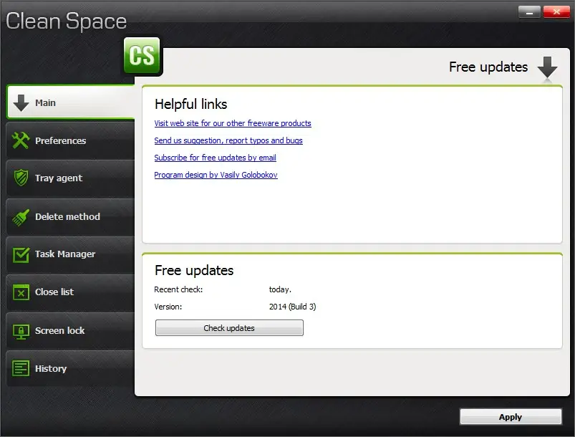Click the Check updates button

pyautogui.click(x=229, y=327)
